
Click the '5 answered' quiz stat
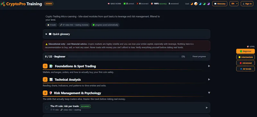click(174, 4)
